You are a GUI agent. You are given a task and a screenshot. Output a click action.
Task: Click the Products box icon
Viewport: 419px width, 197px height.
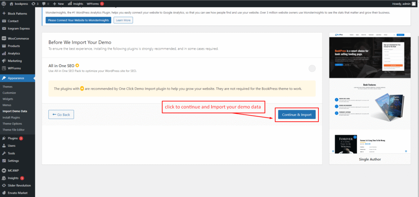4,46
